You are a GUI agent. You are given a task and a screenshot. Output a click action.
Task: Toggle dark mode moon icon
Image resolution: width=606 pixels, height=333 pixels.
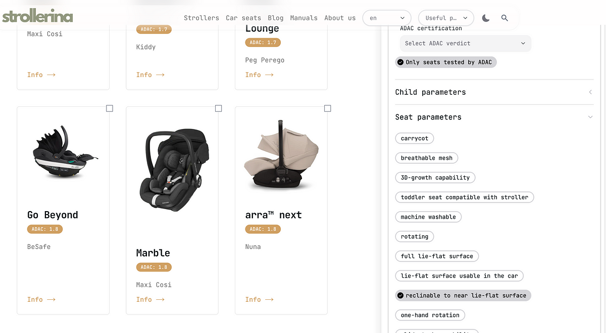point(486,18)
